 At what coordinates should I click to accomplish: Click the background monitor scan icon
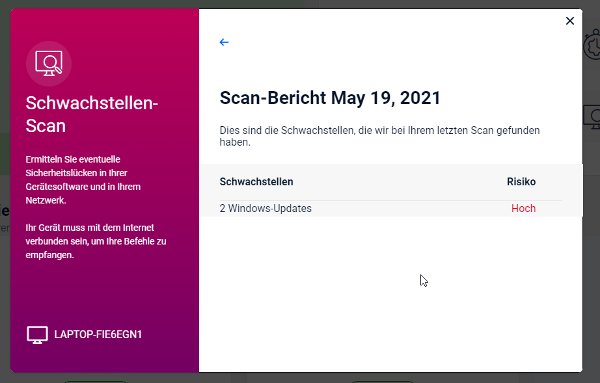[x=592, y=117]
